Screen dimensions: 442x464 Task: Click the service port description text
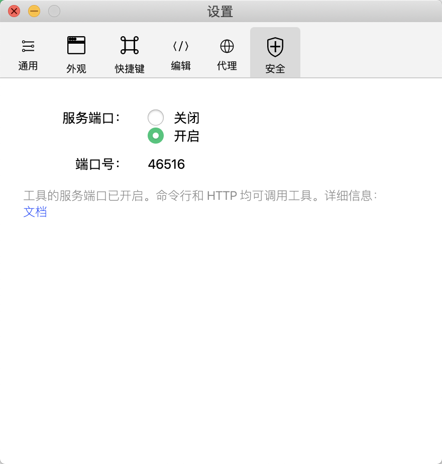tap(200, 196)
